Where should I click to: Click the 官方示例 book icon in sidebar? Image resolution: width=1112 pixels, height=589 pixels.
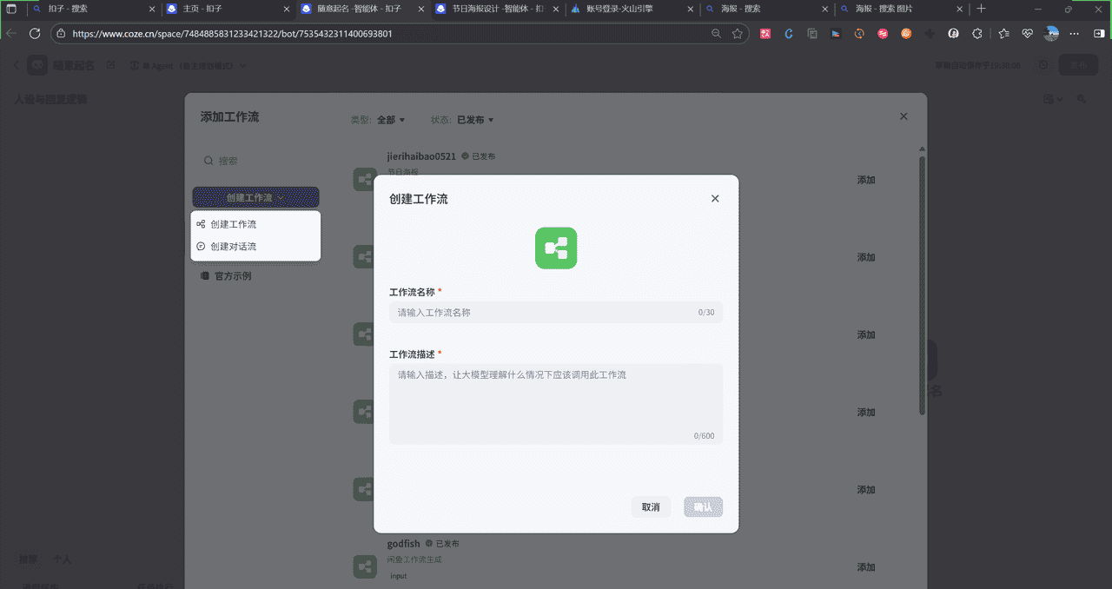coord(205,276)
